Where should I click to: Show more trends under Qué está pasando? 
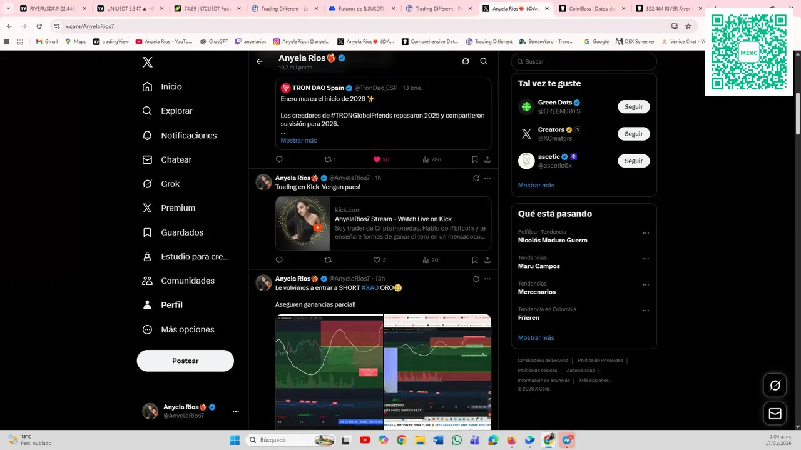tap(536, 338)
